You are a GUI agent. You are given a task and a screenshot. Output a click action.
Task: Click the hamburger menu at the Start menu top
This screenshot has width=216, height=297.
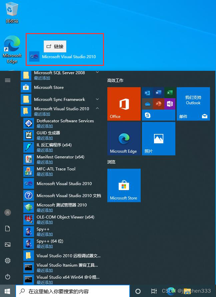pyautogui.click(x=8, y=81)
